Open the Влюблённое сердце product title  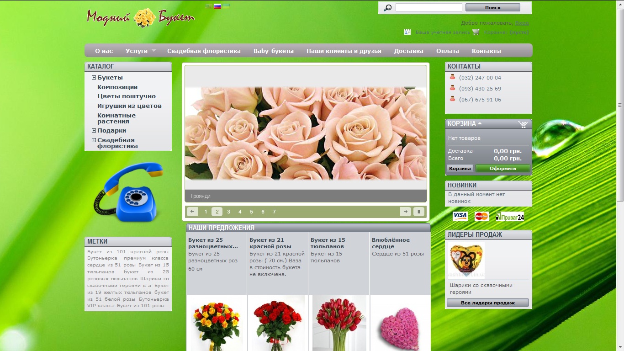tap(391, 243)
